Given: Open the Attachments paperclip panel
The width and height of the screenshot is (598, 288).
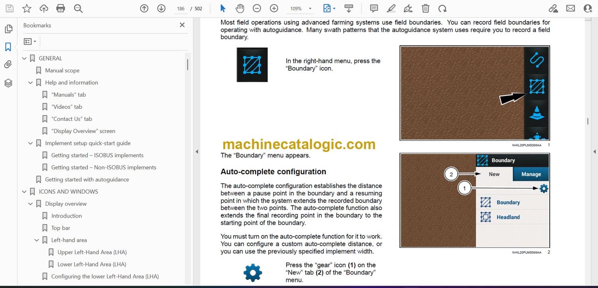Looking at the screenshot, I should point(8,64).
